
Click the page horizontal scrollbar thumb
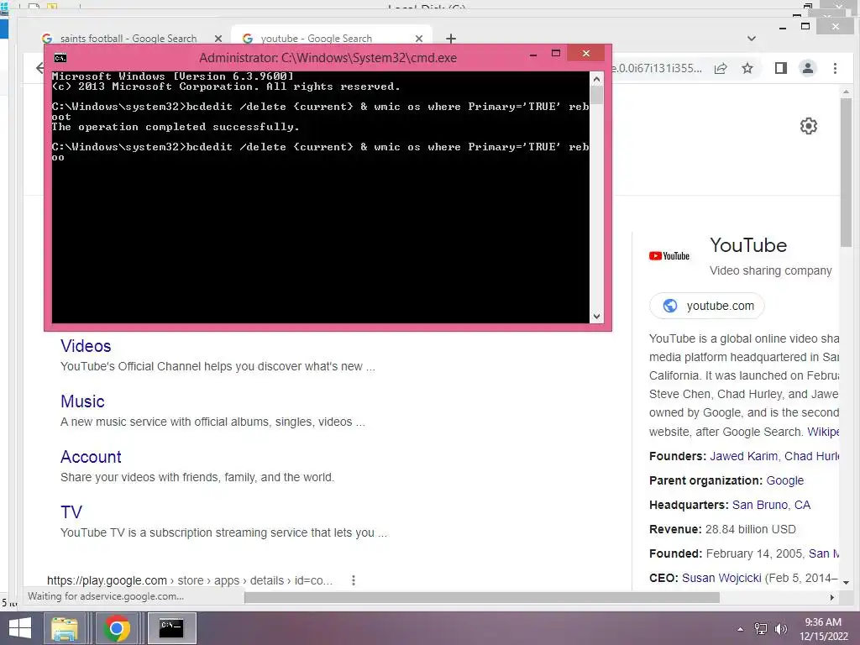pos(481,597)
